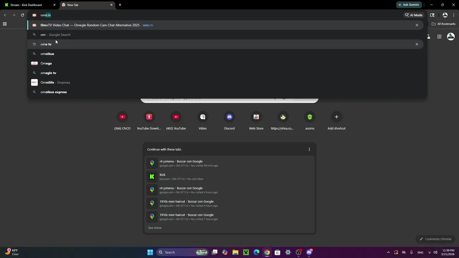
Task: Open Copilot from the taskbar
Action: [225, 252]
